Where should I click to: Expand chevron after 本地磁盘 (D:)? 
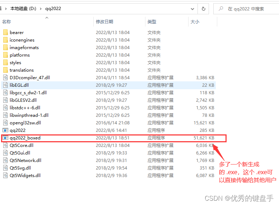pos(41,9)
